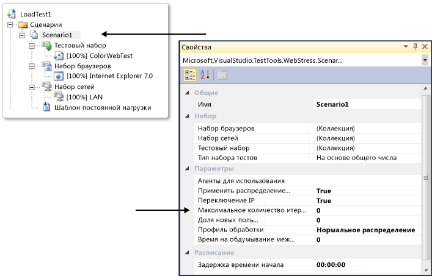Click the ColorWebTest test icon
This screenshot has height=276, width=432.
(59, 56)
